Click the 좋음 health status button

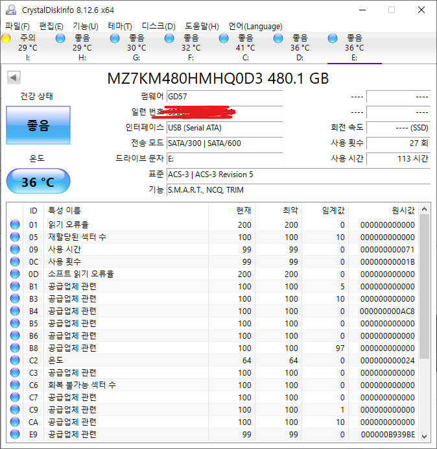point(38,125)
